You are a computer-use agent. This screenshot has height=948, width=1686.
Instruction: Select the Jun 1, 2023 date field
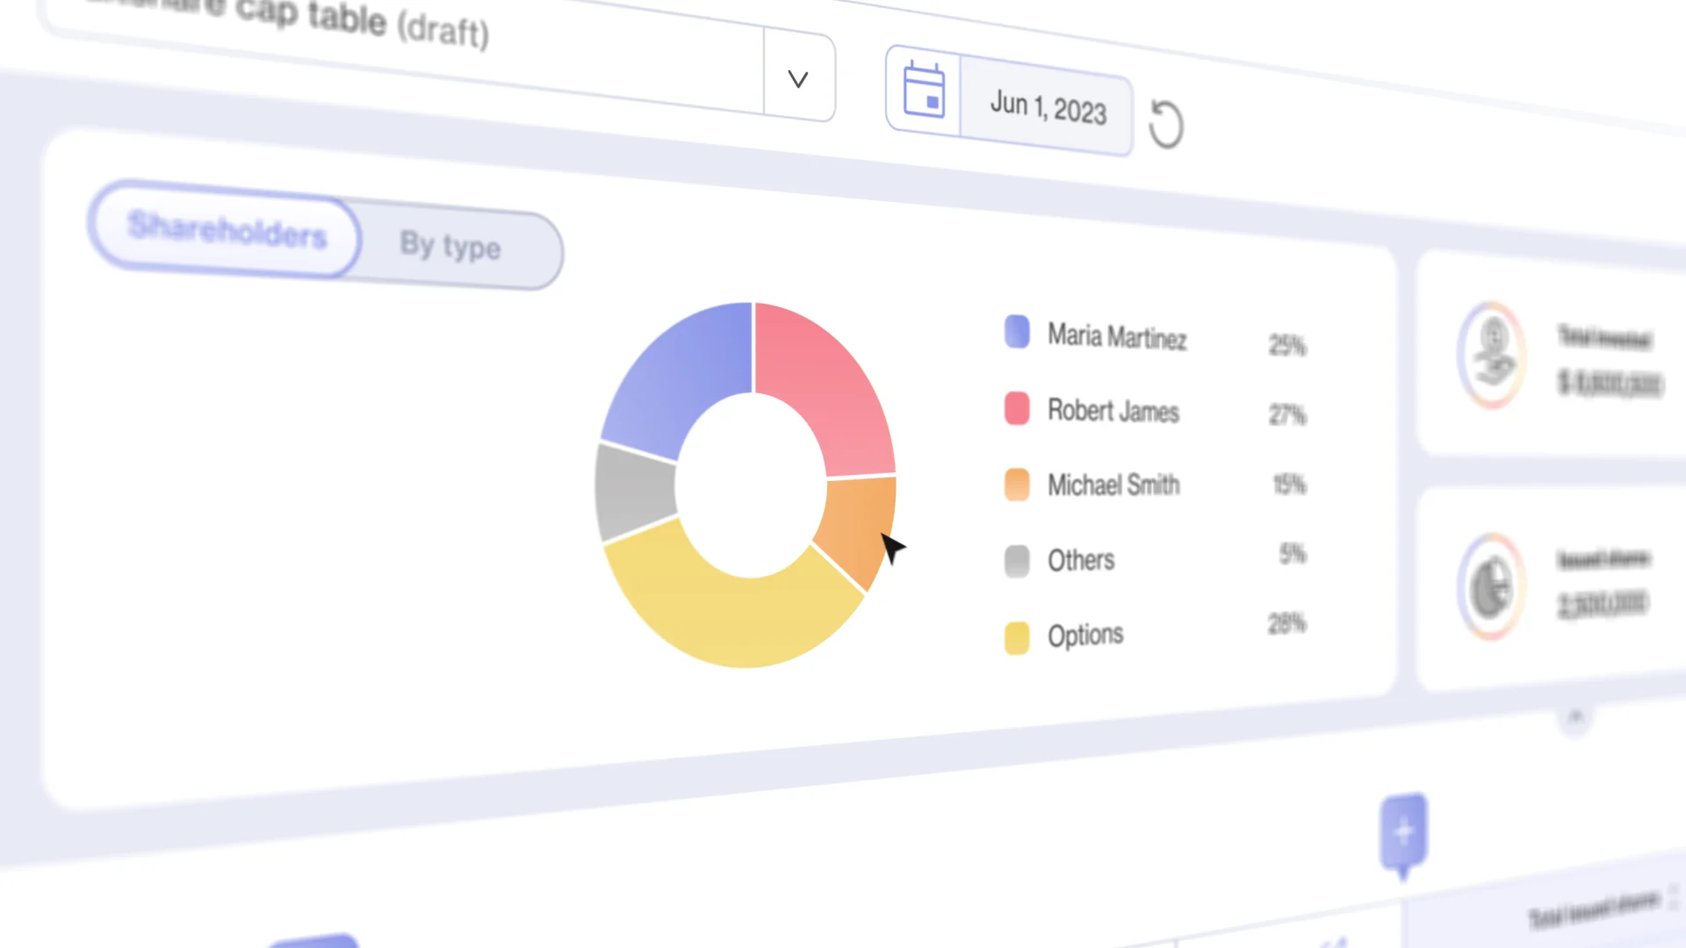1047,108
